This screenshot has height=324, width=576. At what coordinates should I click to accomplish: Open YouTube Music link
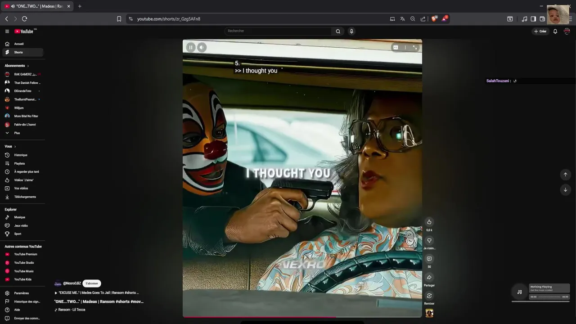coord(22,271)
